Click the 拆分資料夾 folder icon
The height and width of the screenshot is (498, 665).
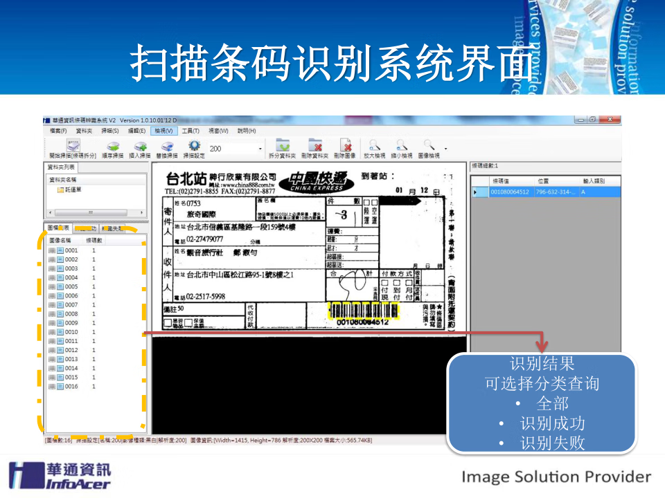coord(283,145)
